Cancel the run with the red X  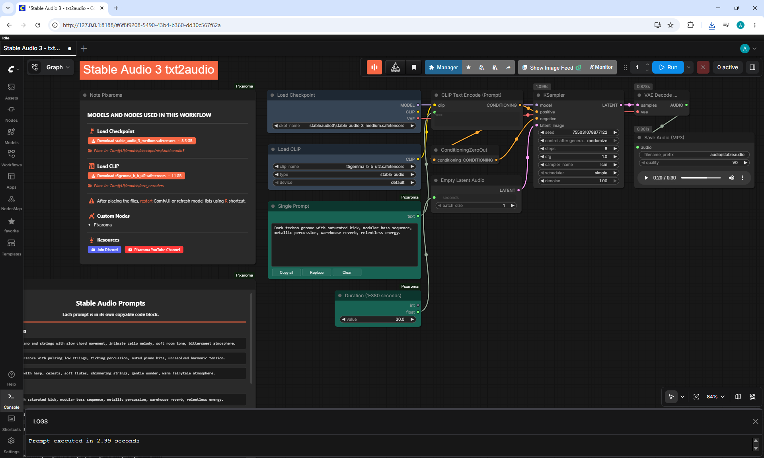(703, 67)
